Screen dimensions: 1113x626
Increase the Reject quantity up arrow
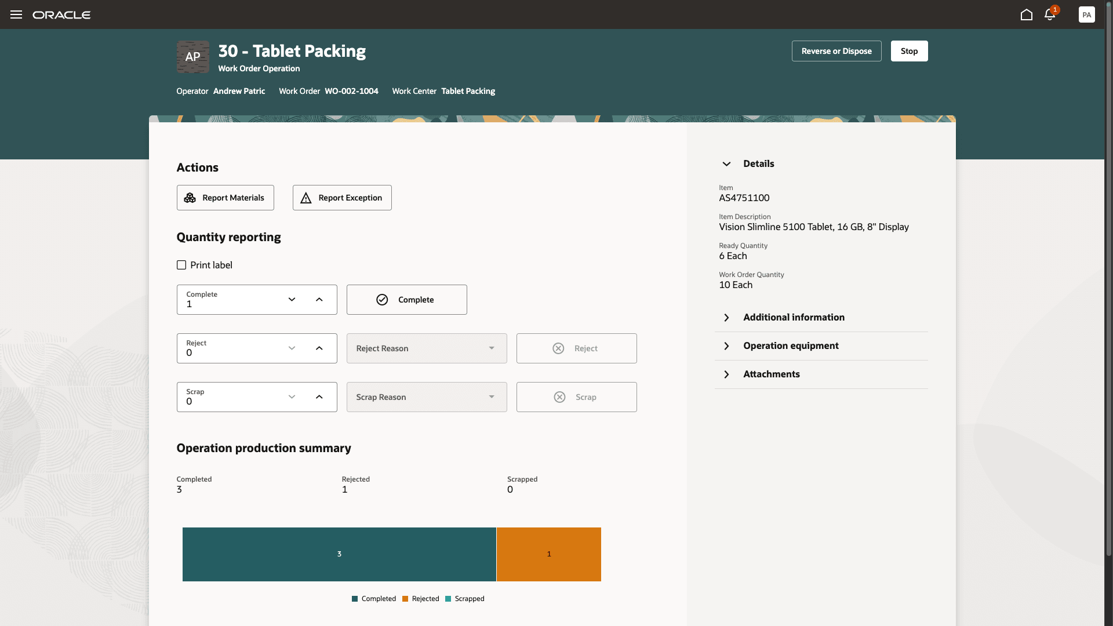point(319,348)
